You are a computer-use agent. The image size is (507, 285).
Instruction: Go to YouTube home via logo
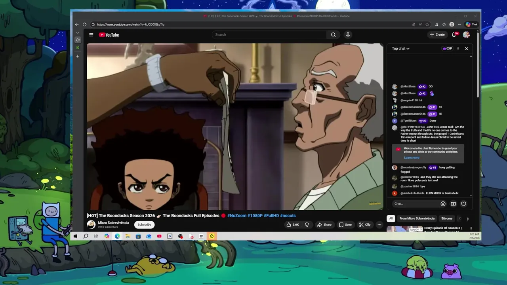tap(109, 35)
